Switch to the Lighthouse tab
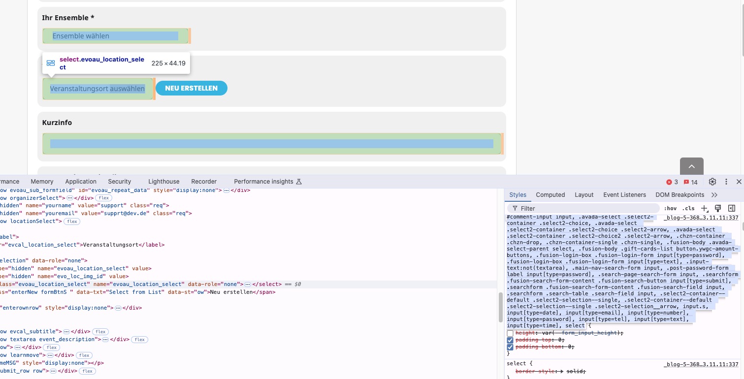This screenshot has height=379, width=744. point(164,182)
